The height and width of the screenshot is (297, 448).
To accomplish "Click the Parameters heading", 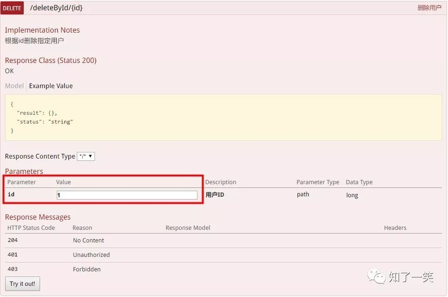I will (x=24, y=171).
